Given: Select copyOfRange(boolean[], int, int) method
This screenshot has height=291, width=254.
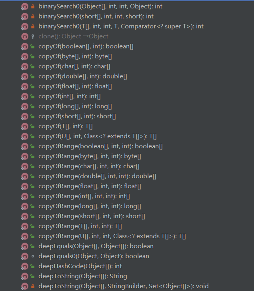Looking at the screenshot, I should [100, 146].
